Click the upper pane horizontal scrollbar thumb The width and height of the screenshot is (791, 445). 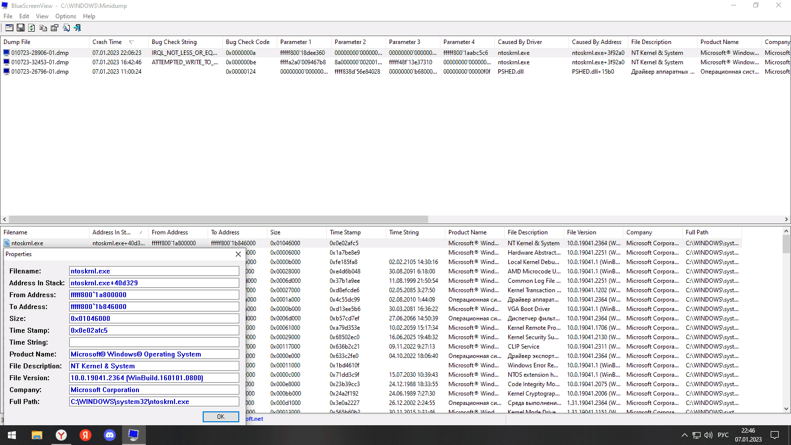click(219, 219)
